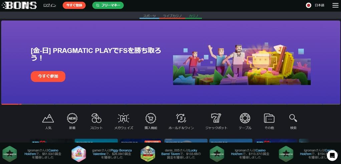Click the BONS logo

click(x=19, y=5)
